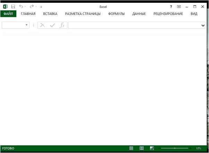
Task: Open the redo history dropdown arrow
Action: point(36,7)
